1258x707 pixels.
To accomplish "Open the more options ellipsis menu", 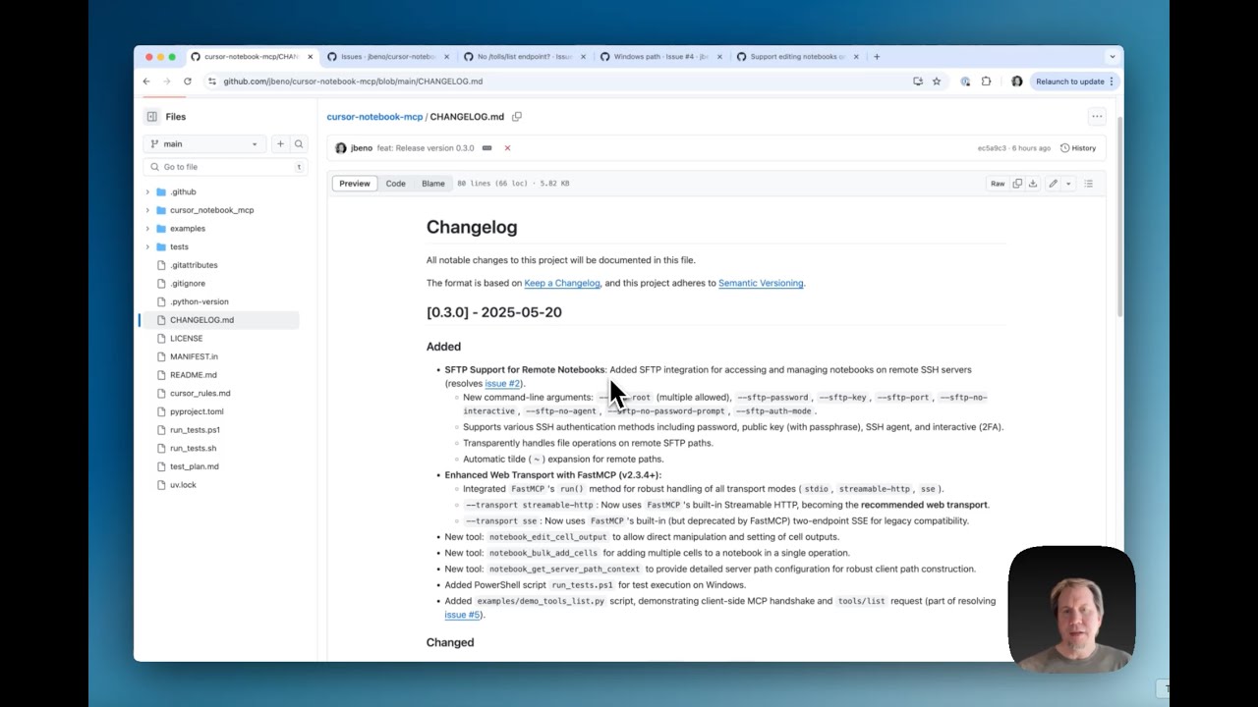I will click(x=1097, y=116).
